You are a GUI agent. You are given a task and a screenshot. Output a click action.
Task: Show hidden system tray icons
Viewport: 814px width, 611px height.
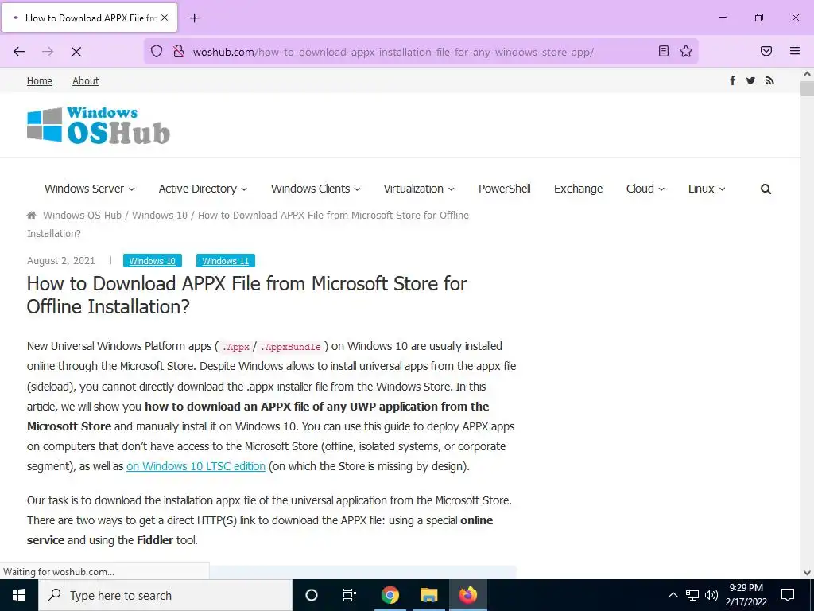pos(673,595)
